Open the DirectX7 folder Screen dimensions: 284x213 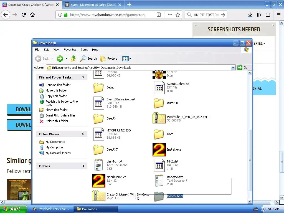coord(98,149)
